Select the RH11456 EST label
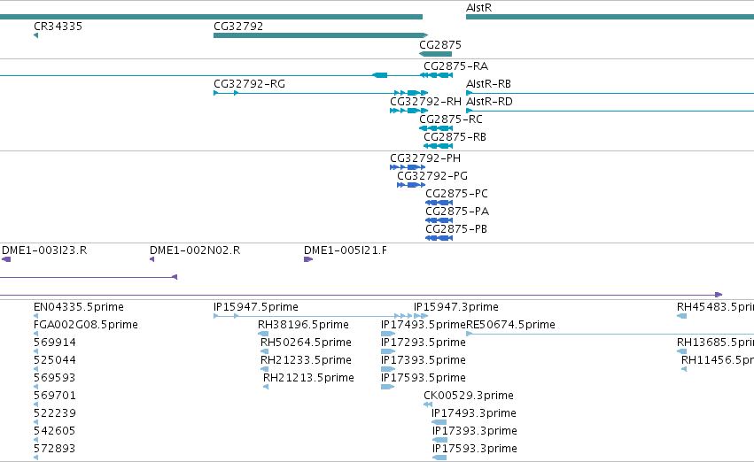Screen dimensions: 754x462 718,360
